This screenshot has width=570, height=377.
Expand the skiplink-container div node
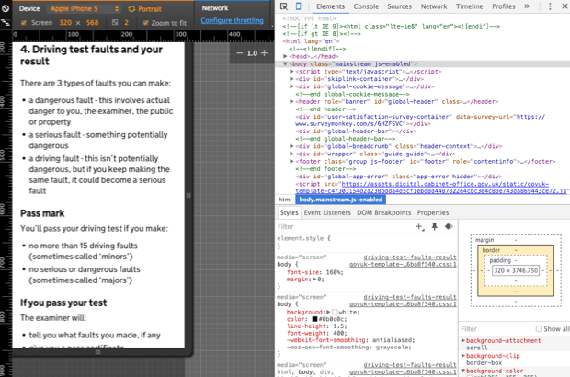(x=291, y=79)
